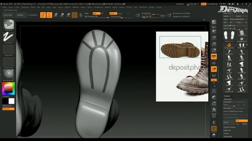
Task: Select the Rotate transform tool in top shelf
Action: point(68,15)
